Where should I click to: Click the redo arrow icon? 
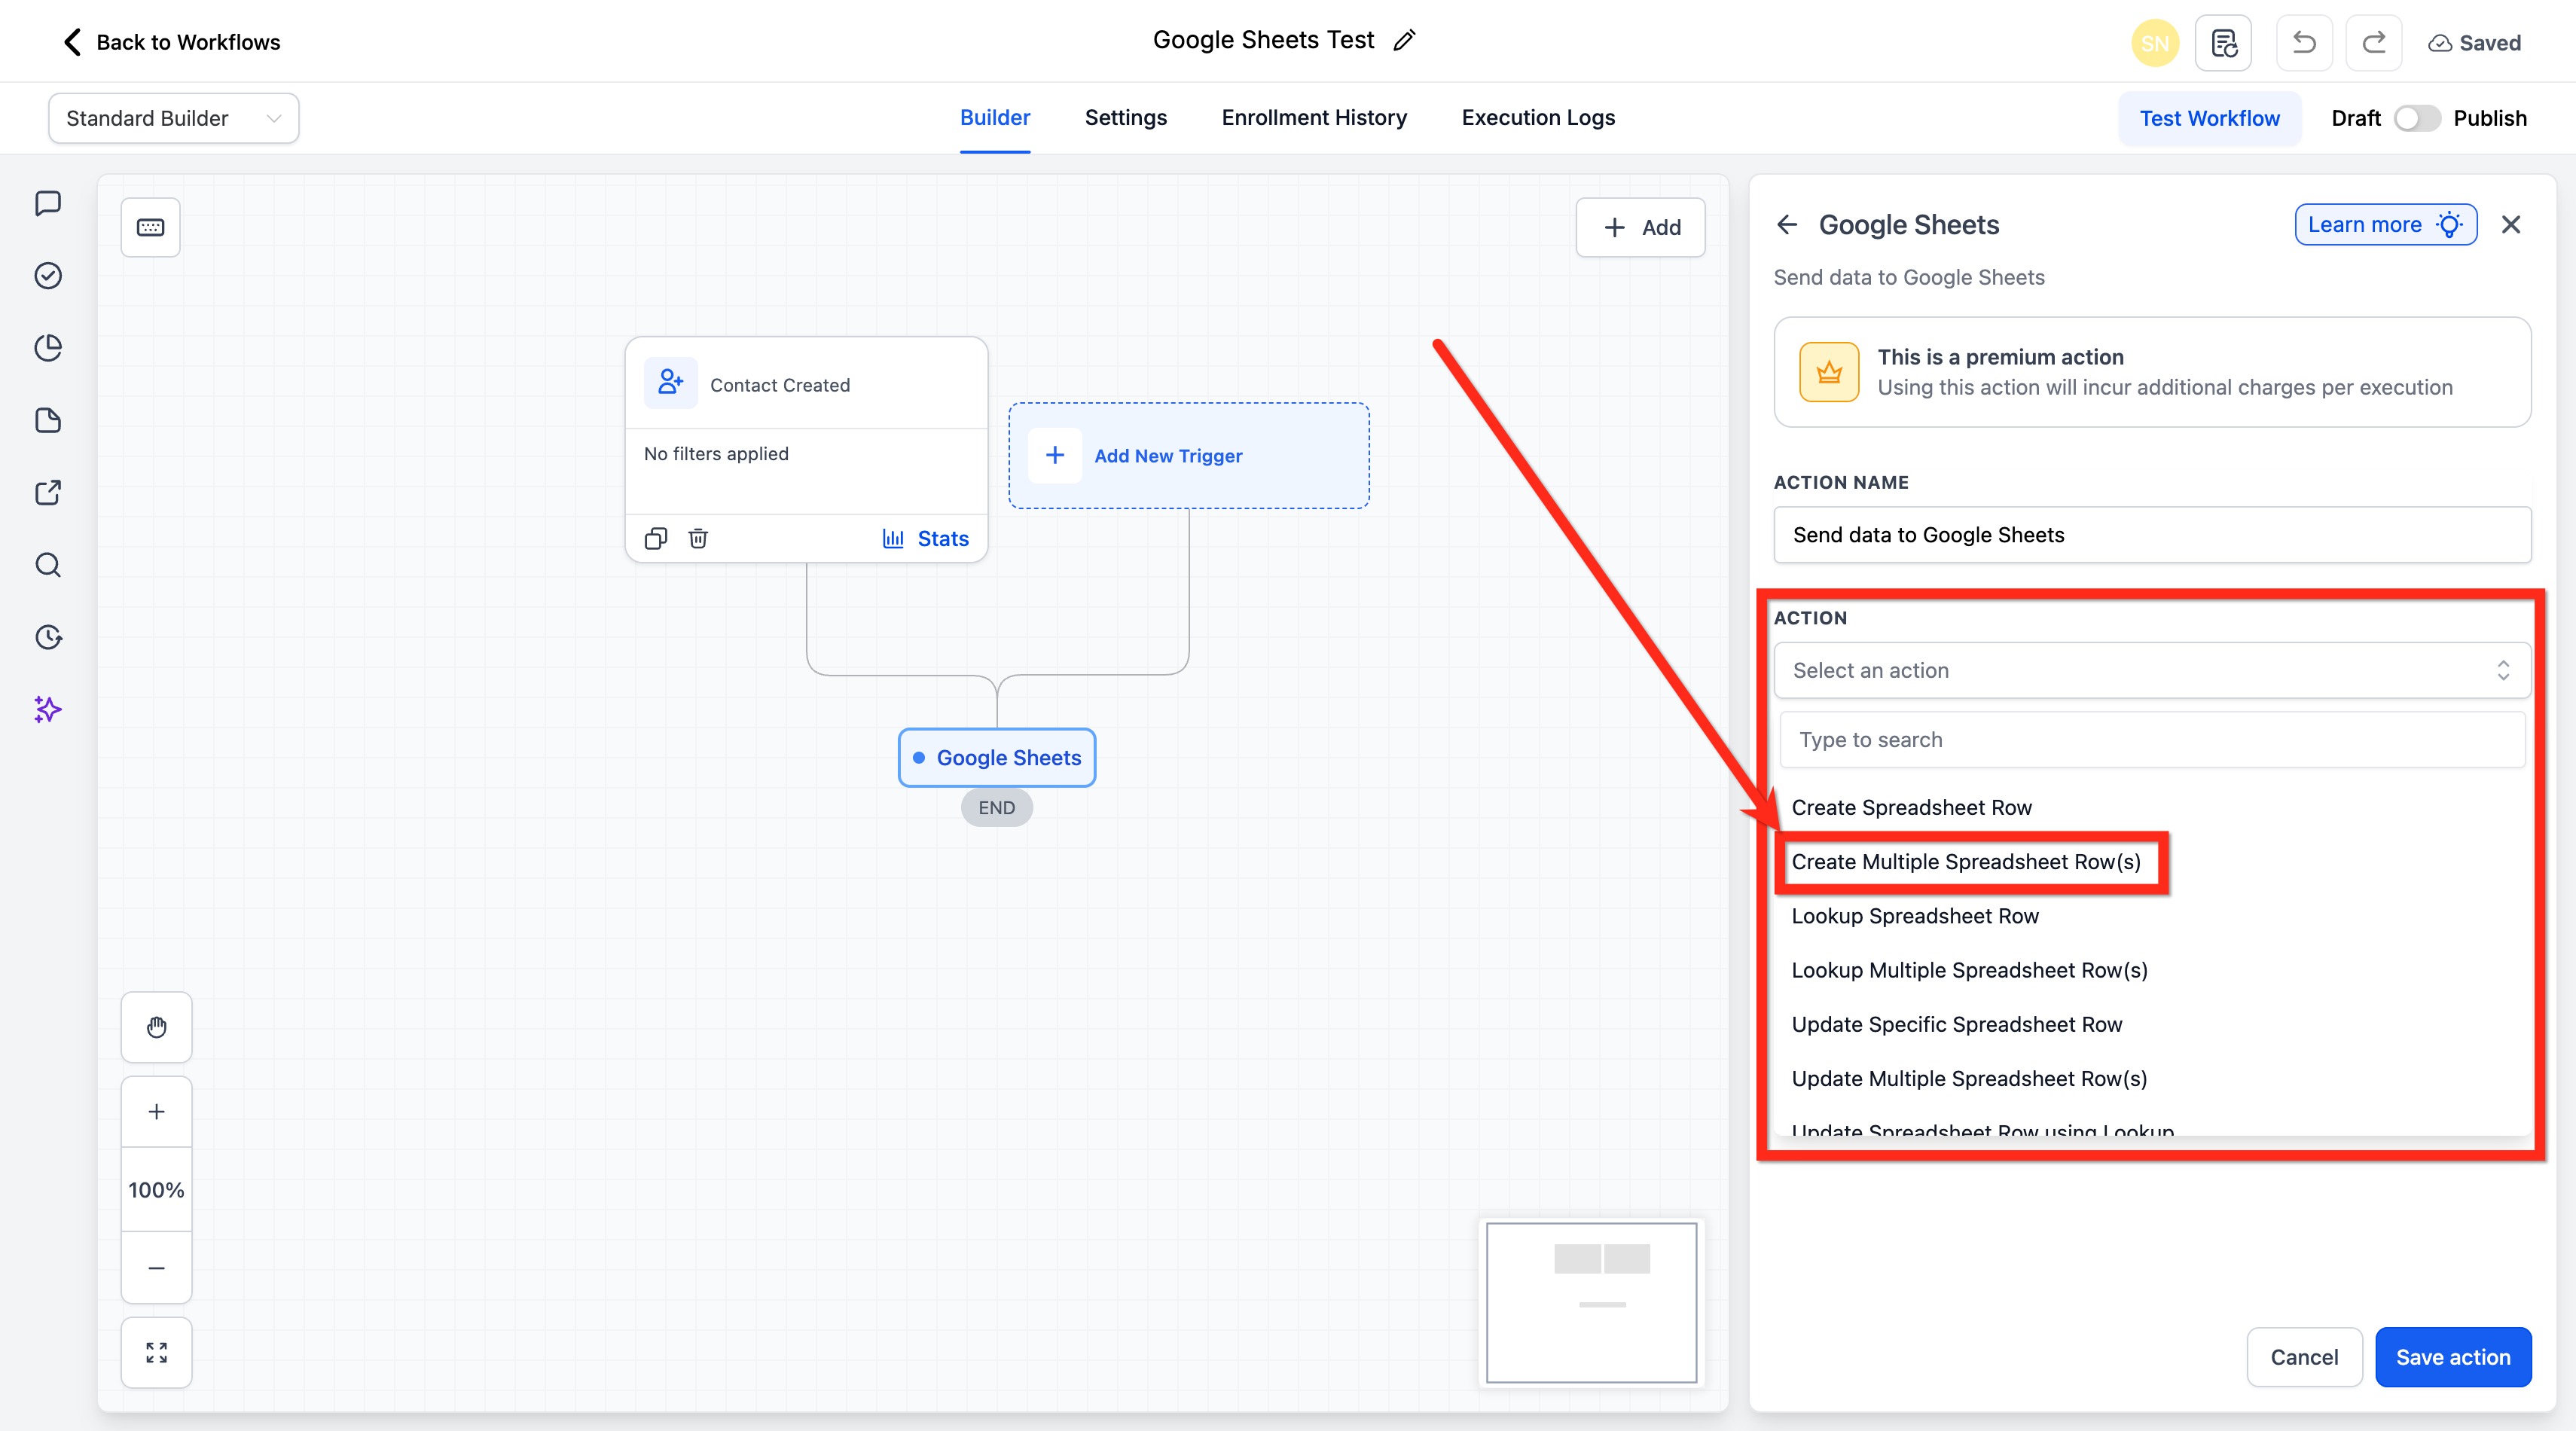pos(2373,43)
